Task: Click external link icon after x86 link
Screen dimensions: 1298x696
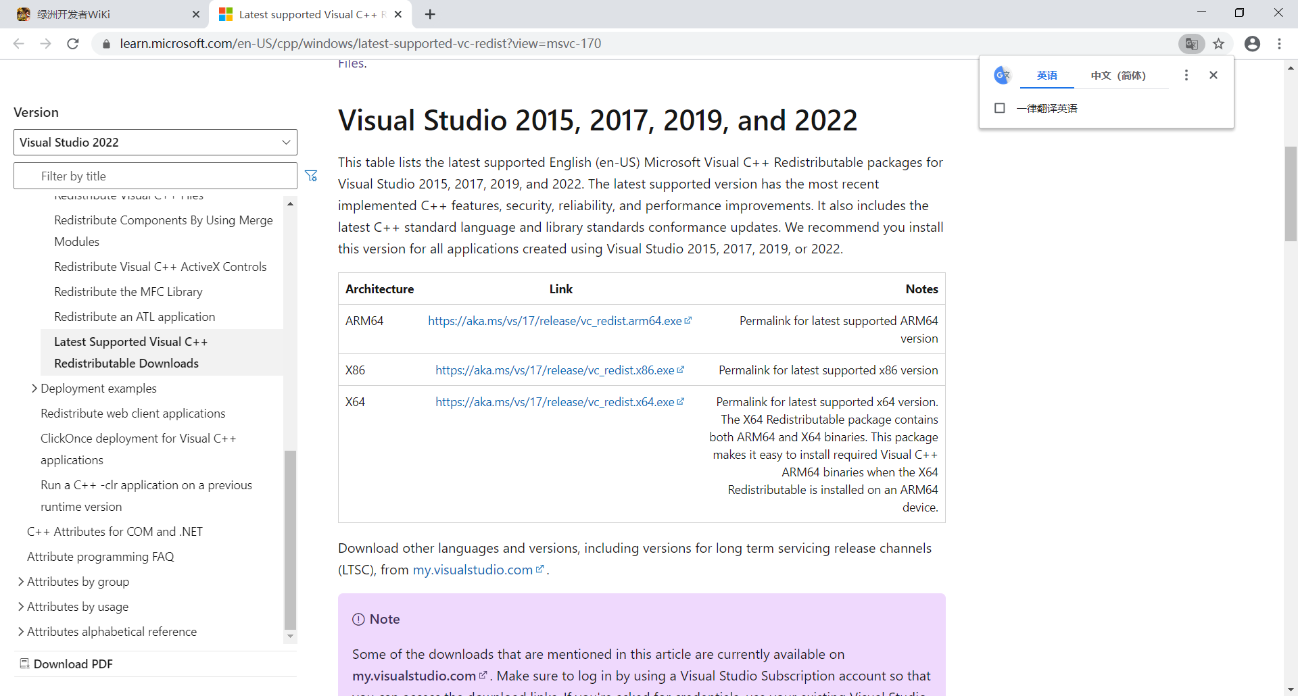Action: pyautogui.click(x=681, y=370)
